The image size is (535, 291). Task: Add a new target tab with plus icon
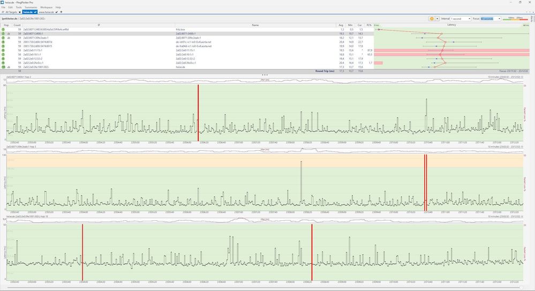click(61, 12)
